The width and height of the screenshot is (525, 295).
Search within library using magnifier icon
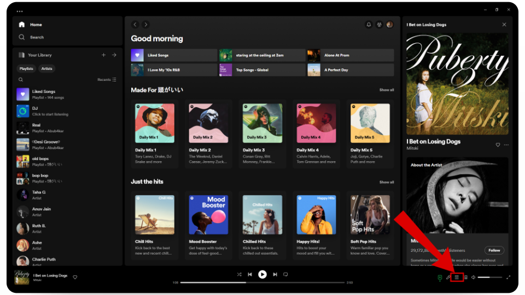pyautogui.click(x=21, y=80)
